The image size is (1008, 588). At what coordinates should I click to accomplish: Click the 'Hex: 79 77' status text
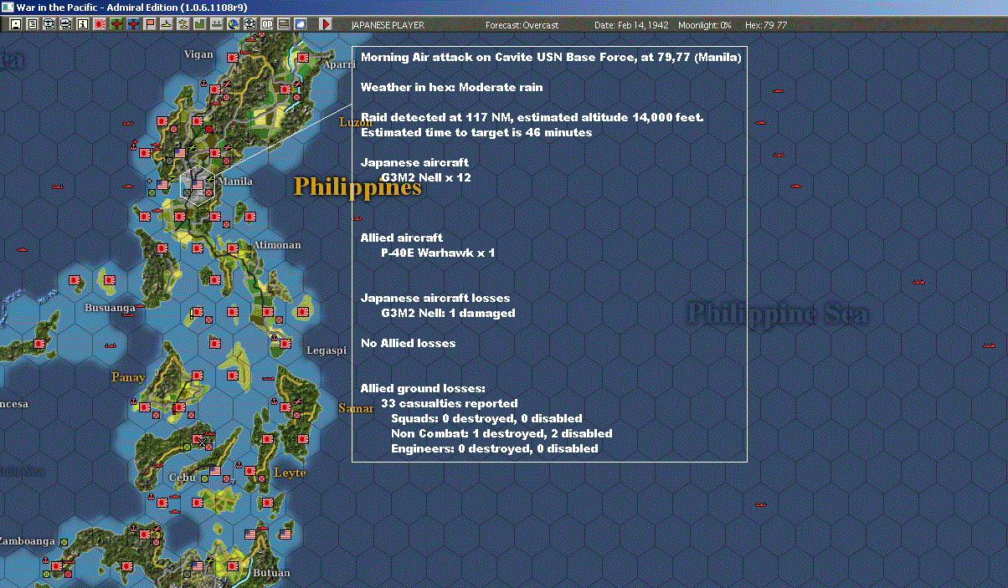point(765,25)
